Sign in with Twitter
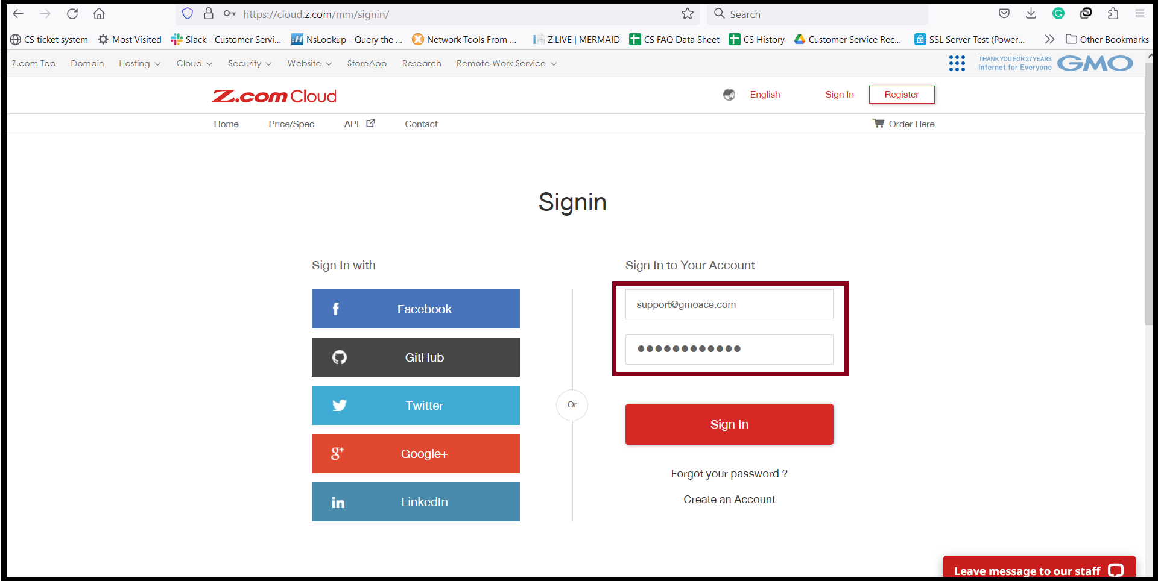Viewport: 1158px width, 581px height. point(416,405)
